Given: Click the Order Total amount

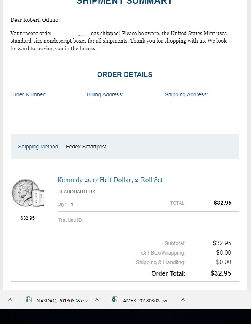Looking at the screenshot, I should tap(221, 273).
